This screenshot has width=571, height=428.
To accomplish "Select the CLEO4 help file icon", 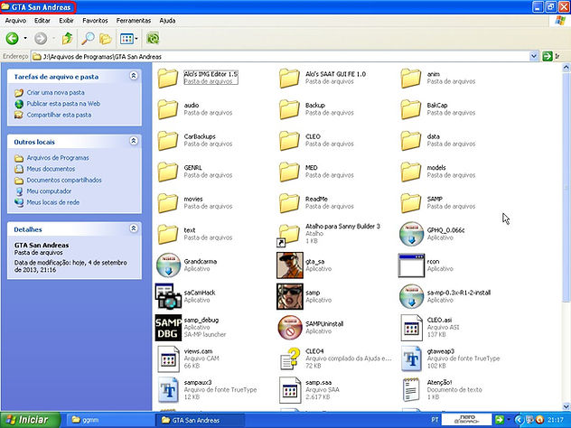I will click(290, 358).
